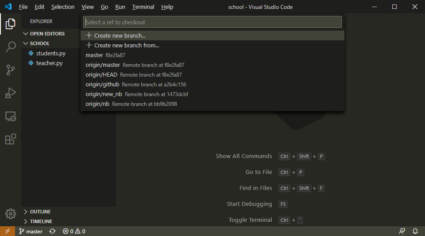Open the Terminal menu

[143, 7]
